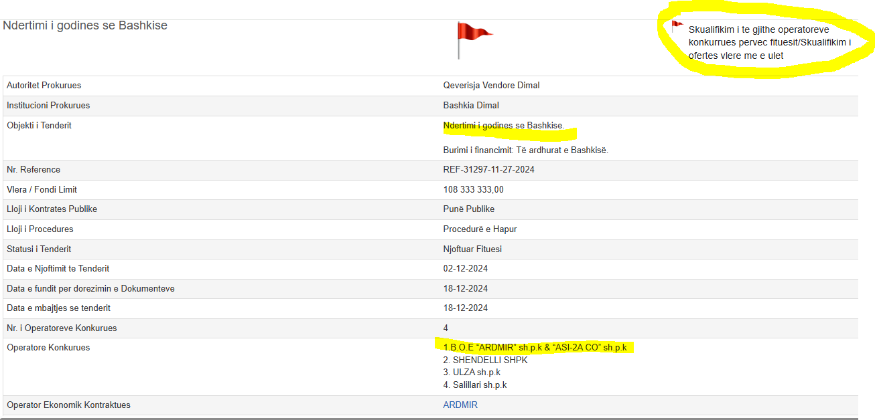Click the large red flag icon
The width and height of the screenshot is (875, 420).
tap(474, 35)
